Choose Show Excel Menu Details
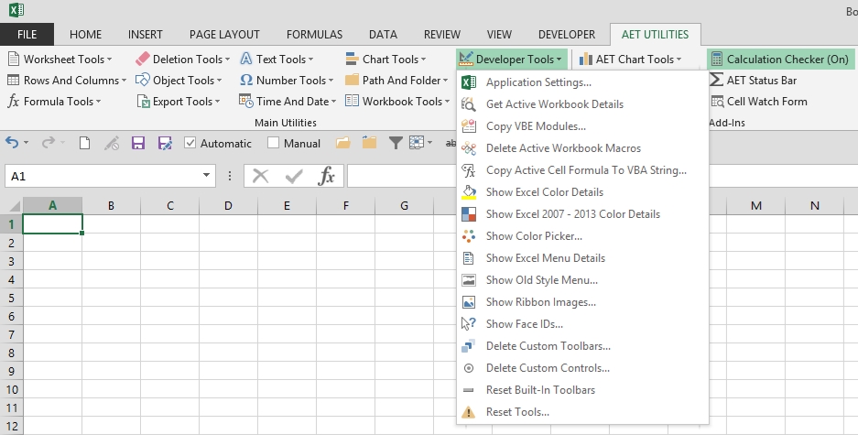 click(582, 257)
